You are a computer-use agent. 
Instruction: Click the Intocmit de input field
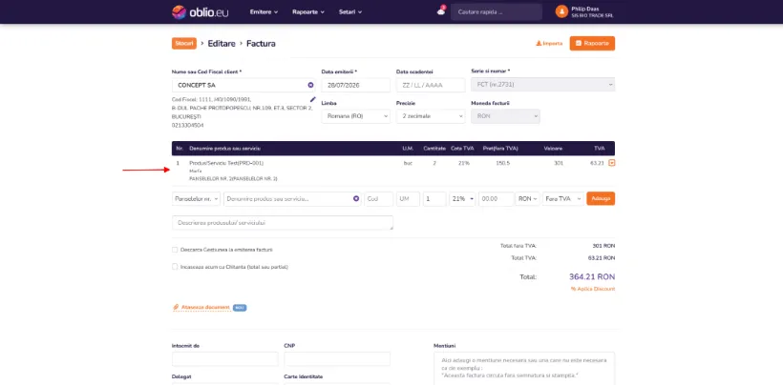tap(224, 358)
